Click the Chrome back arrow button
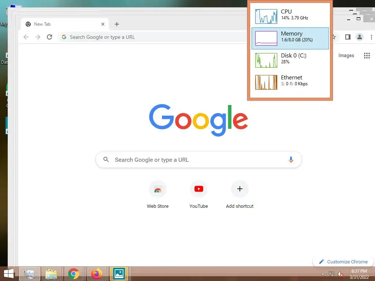This screenshot has height=281, width=375. coord(26,37)
